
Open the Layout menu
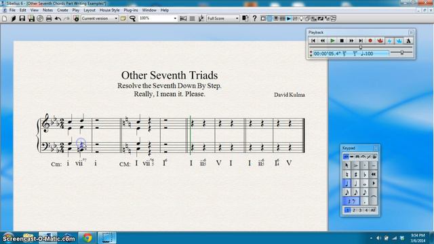coord(90,10)
